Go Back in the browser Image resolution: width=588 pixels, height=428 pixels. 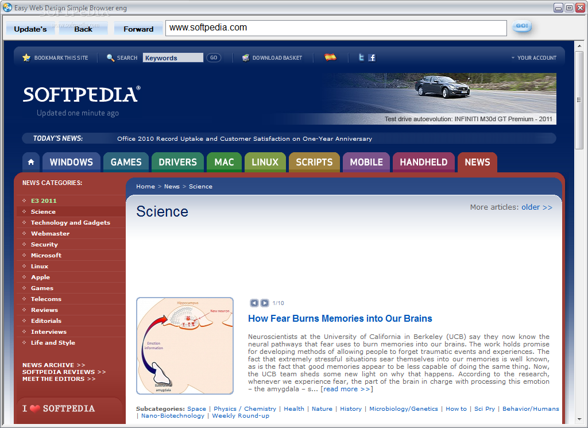83,29
